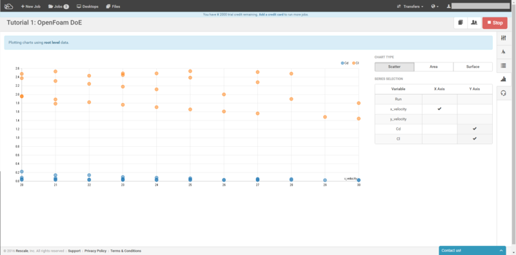
Task: Select the results list icon in right sidebar
Action: [x=503, y=66]
